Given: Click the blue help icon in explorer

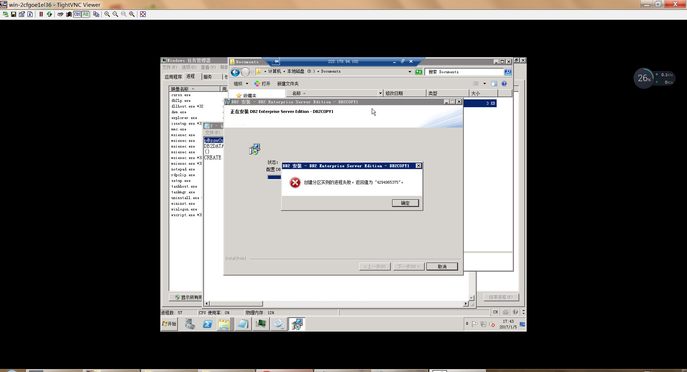Looking at the screenshot, I should click(x=504, y=84).
